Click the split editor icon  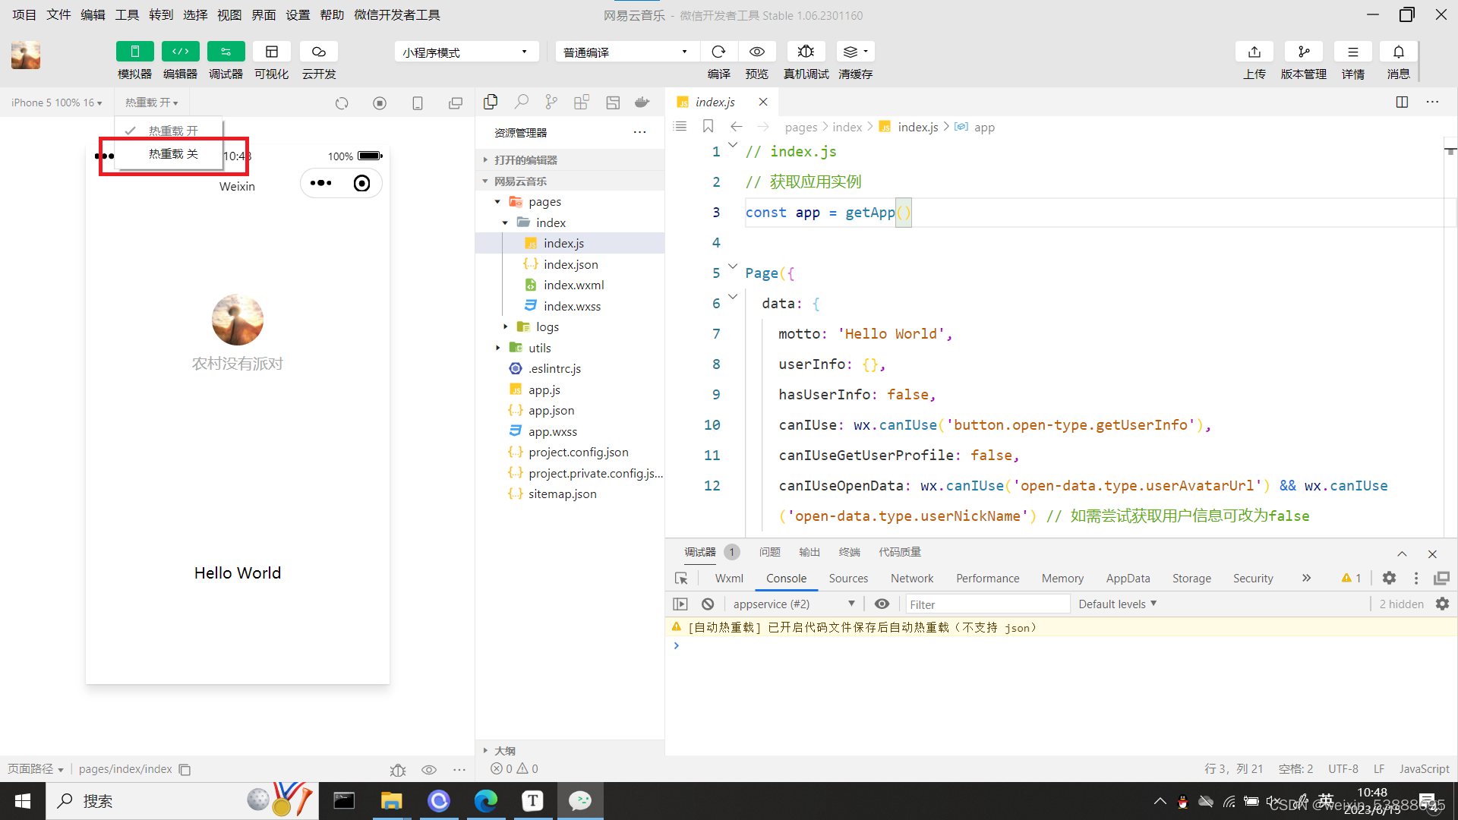coord(1402,102)
